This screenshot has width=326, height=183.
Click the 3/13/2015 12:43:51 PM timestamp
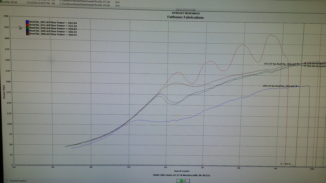tap(38, 3)
